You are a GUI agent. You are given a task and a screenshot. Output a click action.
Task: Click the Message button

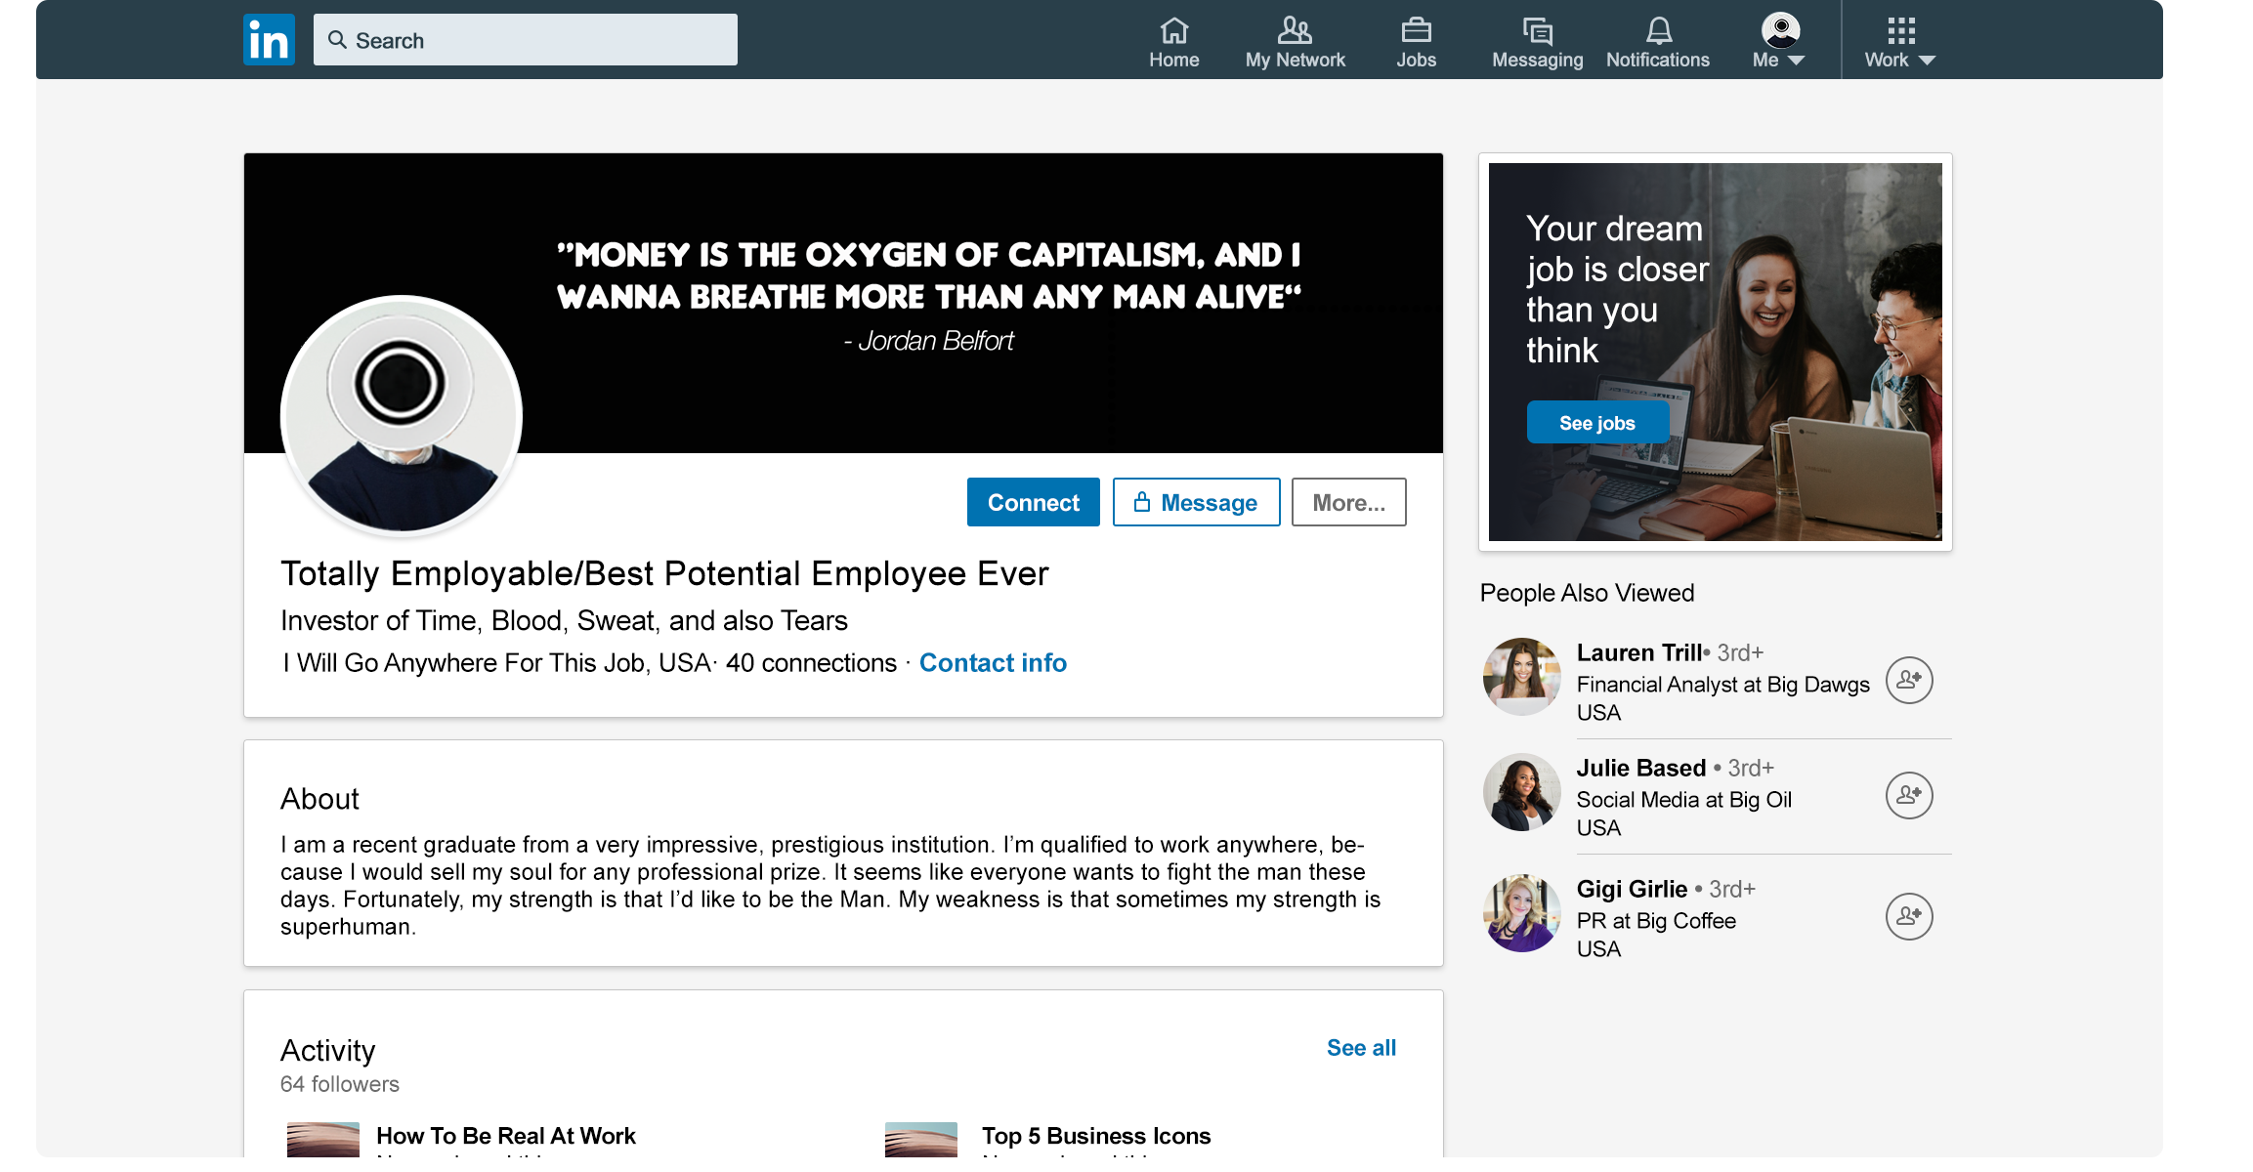(1196, 502)
